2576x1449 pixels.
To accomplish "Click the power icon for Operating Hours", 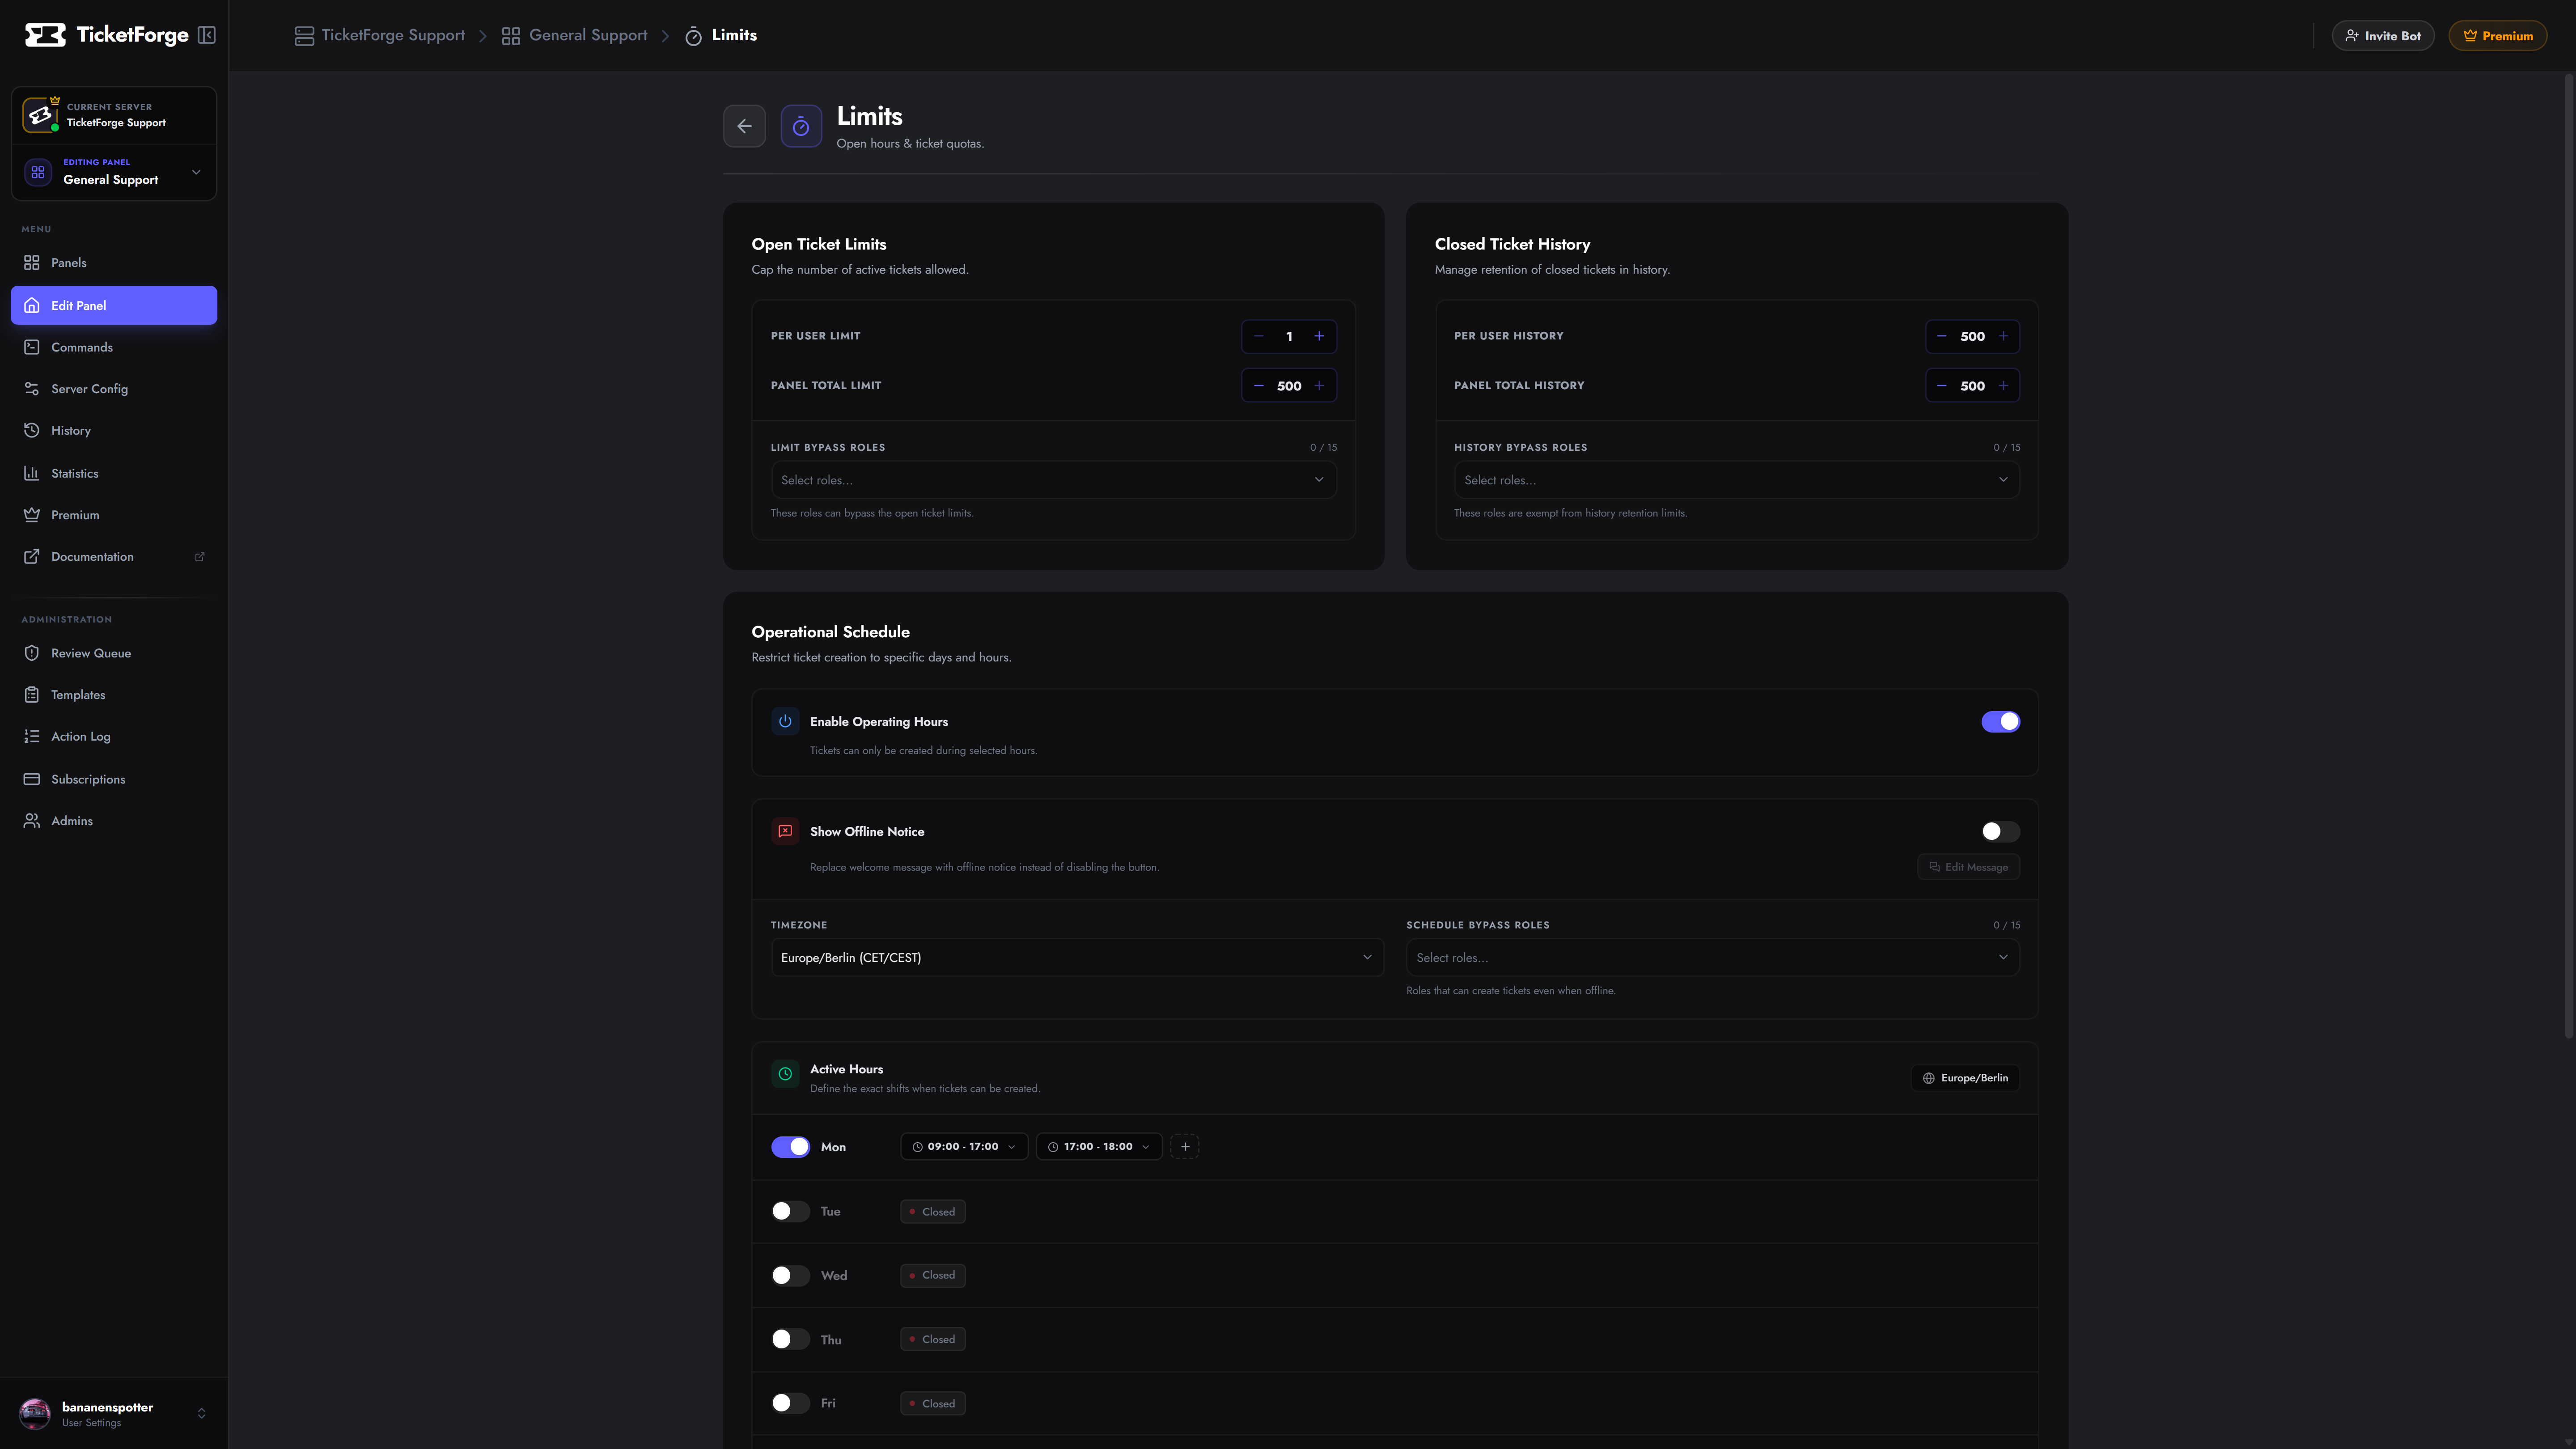I will 785,721.
